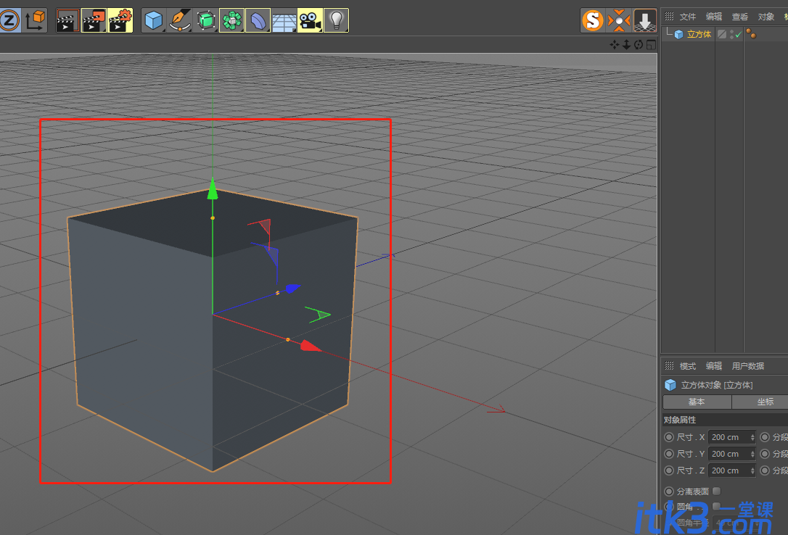Add a Camera object
788x535 pixels.
[310, 20]
